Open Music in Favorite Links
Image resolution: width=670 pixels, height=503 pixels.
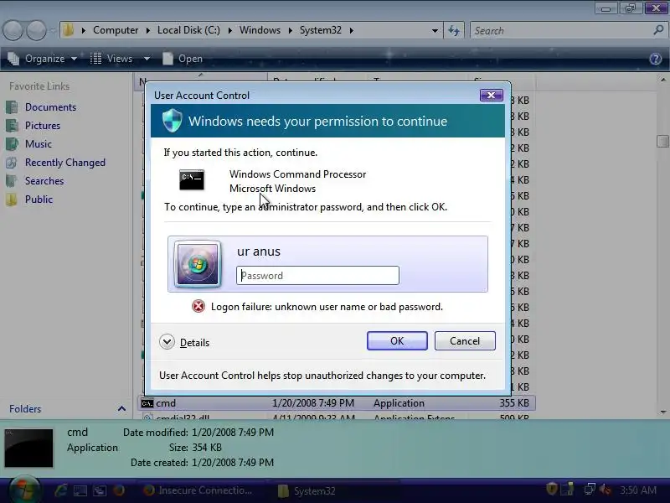[38, 143]
